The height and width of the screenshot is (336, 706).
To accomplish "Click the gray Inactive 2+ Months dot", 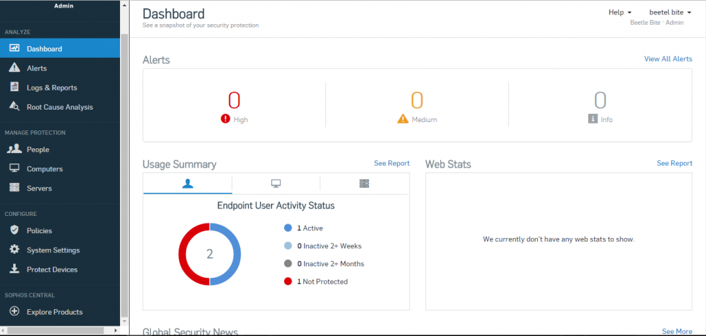I will point(288,264).
